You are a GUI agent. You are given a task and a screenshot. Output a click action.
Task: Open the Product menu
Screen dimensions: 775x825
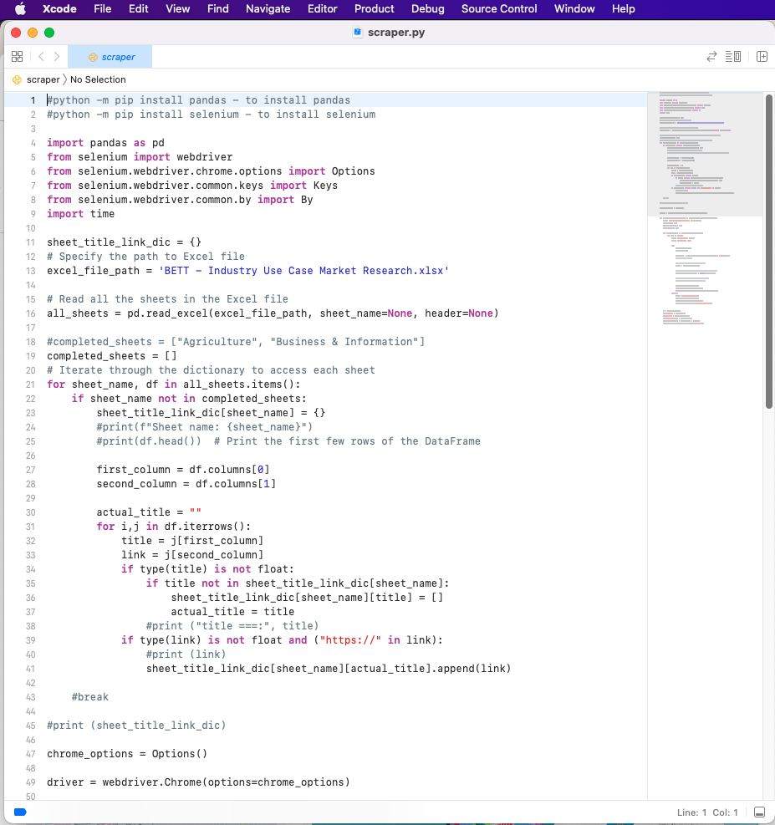click(x=374, y=8)
